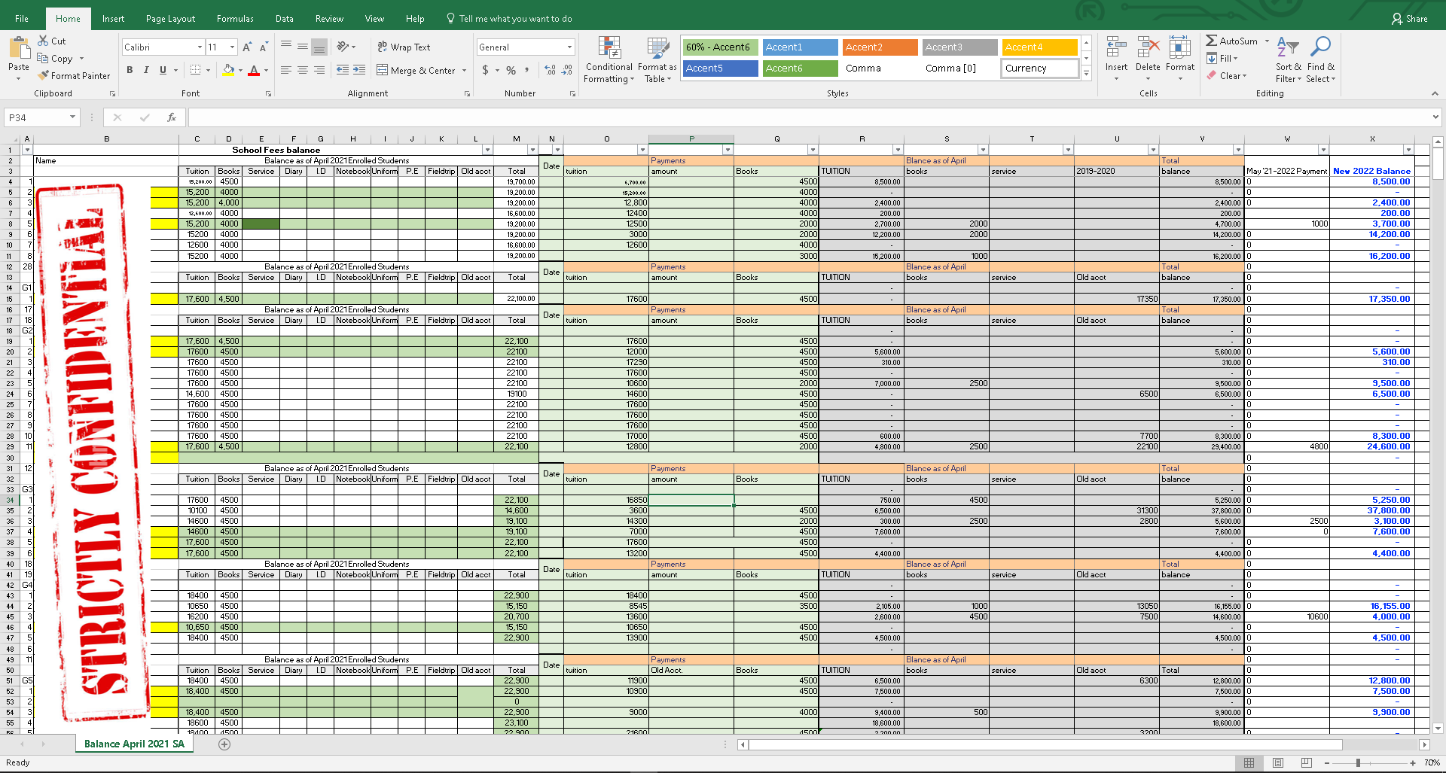Open the File tab

[x=22, y=19]
